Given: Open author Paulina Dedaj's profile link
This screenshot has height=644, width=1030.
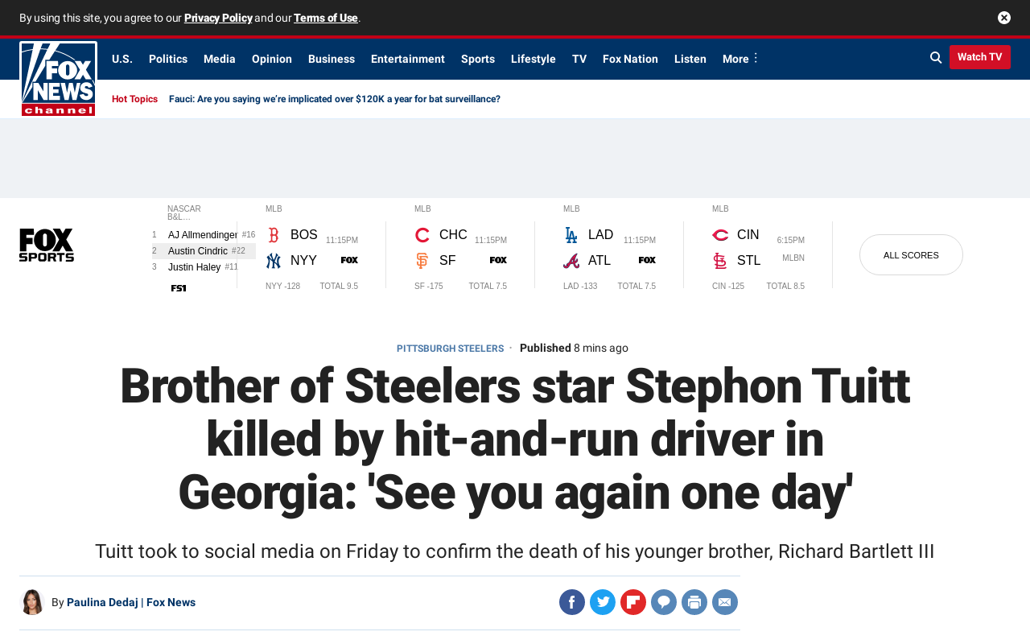Looking at the screenshot, I should (x=102, y=602).
